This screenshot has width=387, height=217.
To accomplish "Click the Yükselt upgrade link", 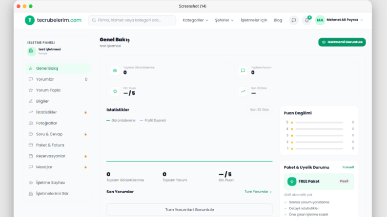I will click(348, 167).
